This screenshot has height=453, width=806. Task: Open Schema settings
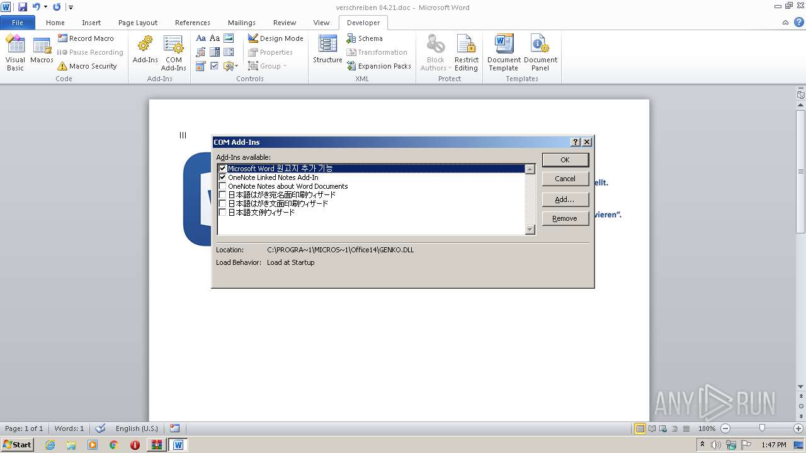tap(365, 38)
